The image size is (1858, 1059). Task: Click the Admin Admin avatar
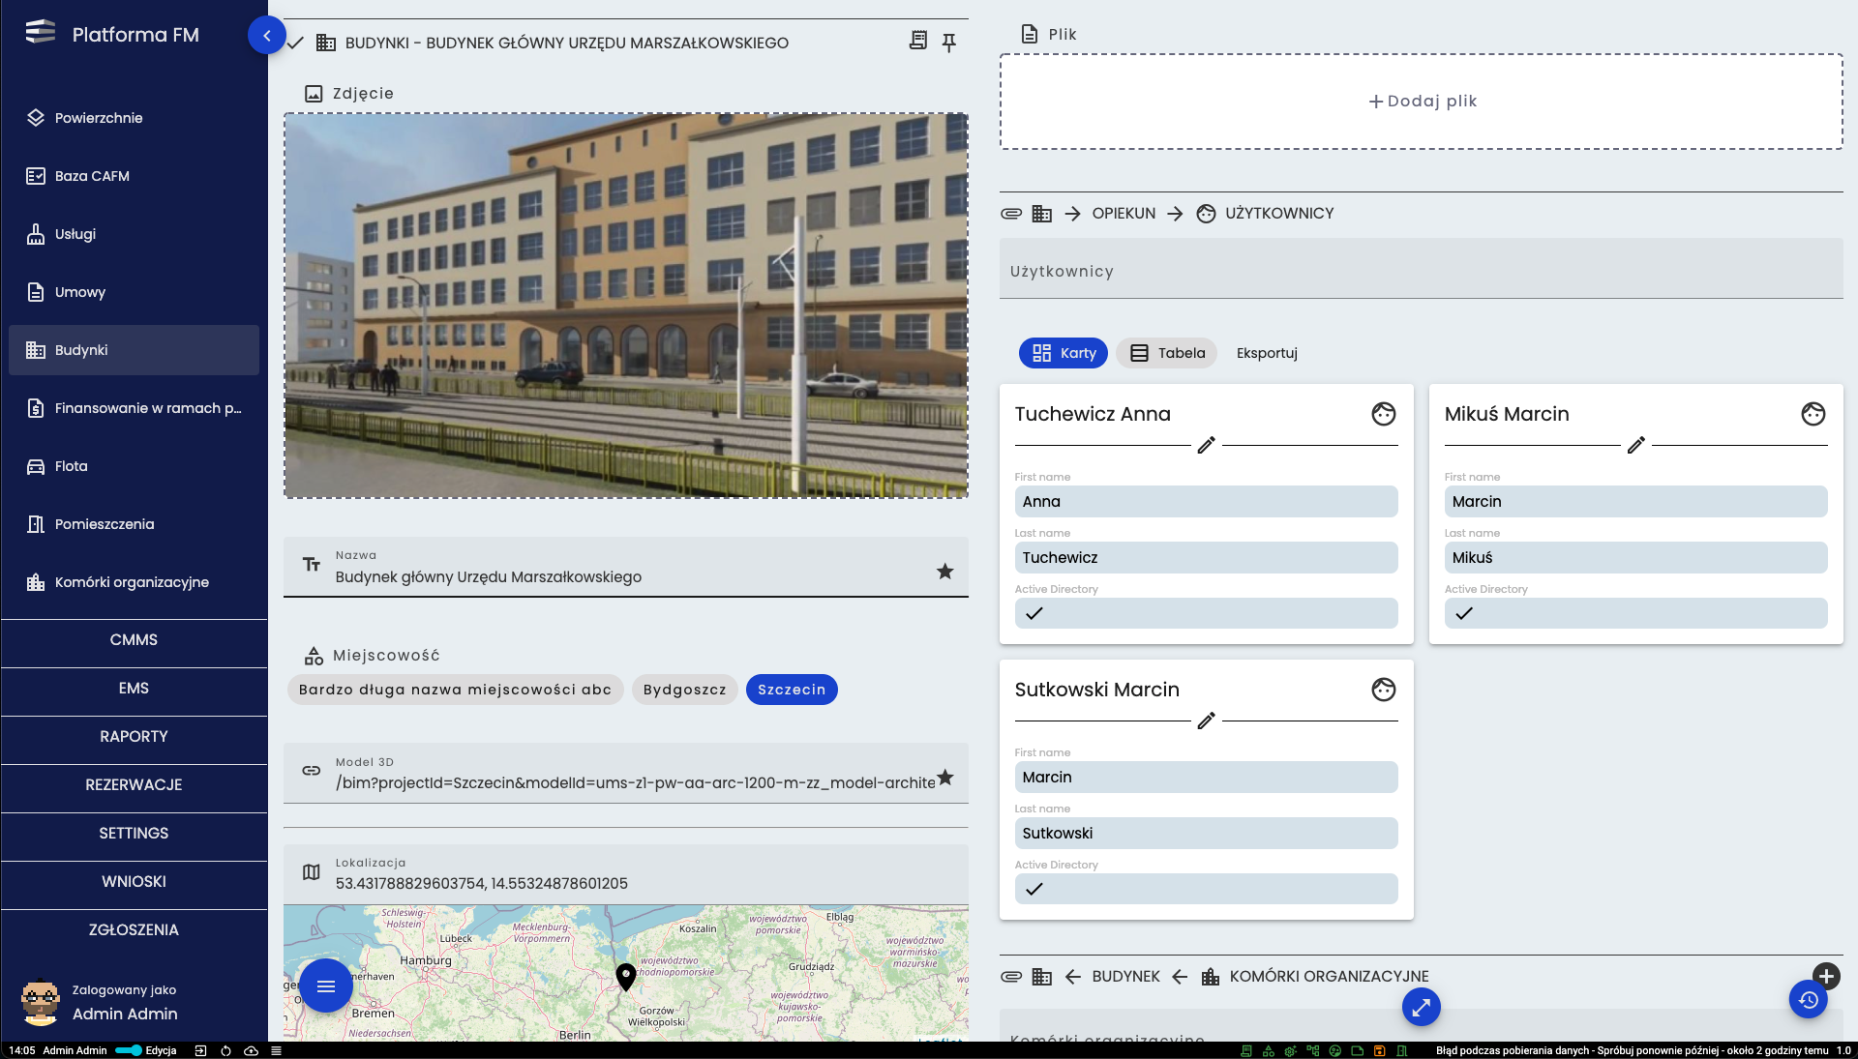(40, 1003)
